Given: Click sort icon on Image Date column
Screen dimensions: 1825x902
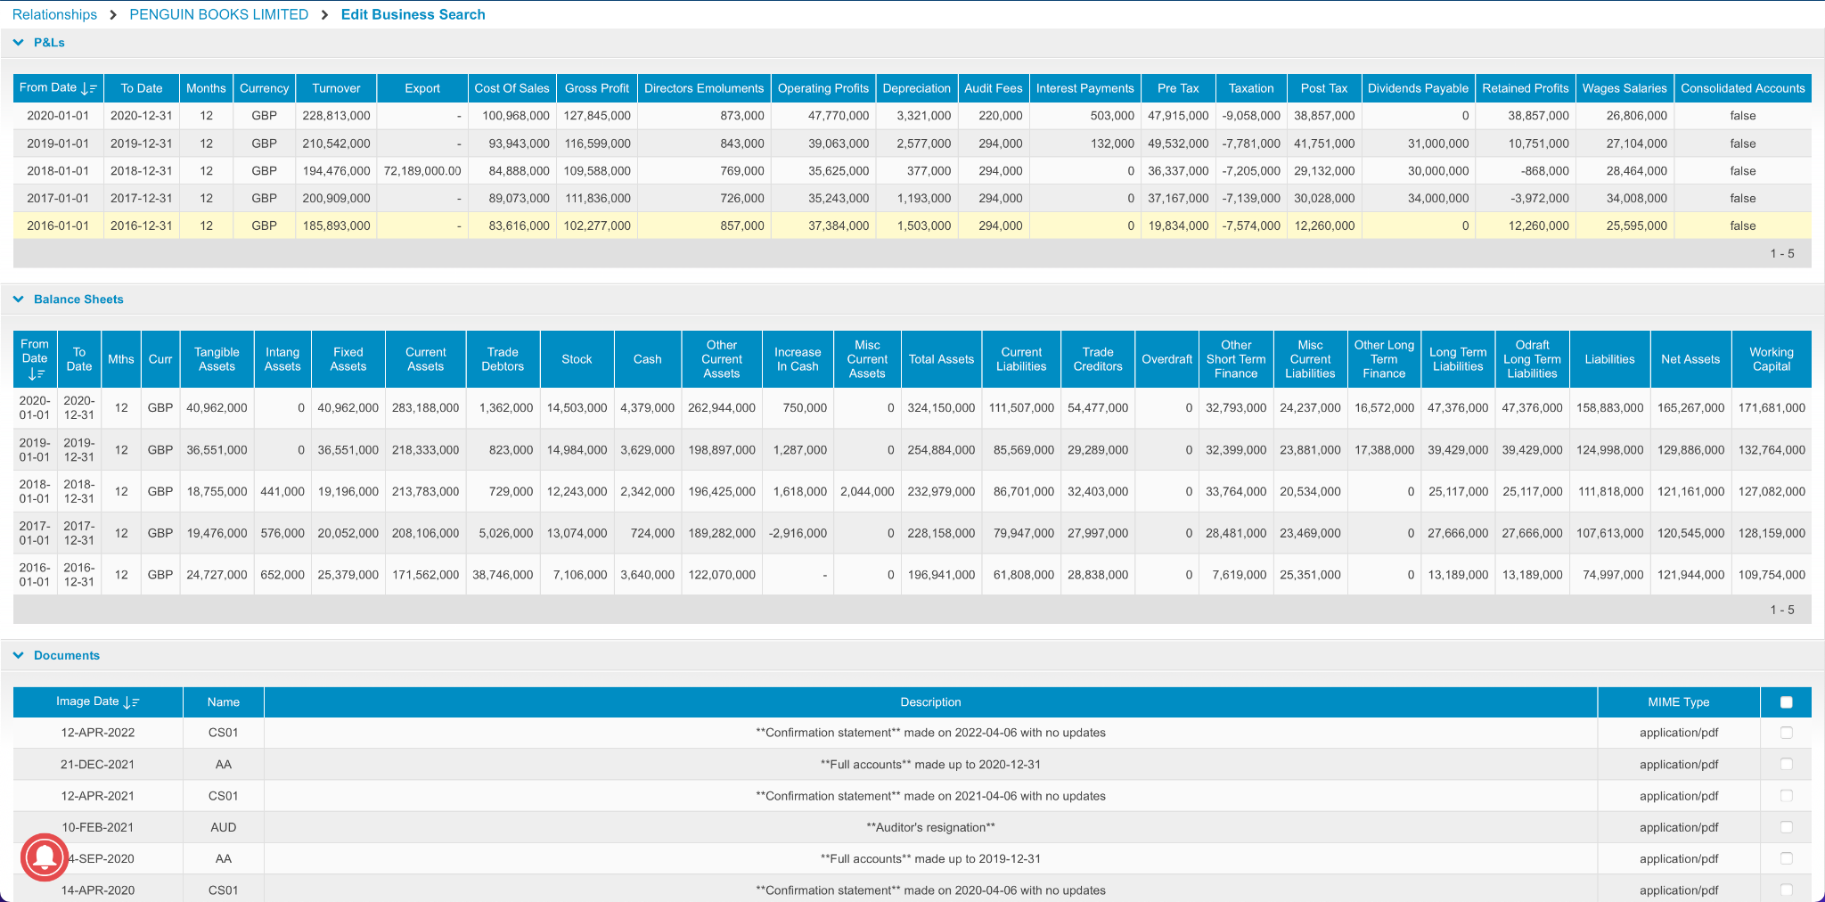Looking at the screenshot, I should (x=131, y=702).
